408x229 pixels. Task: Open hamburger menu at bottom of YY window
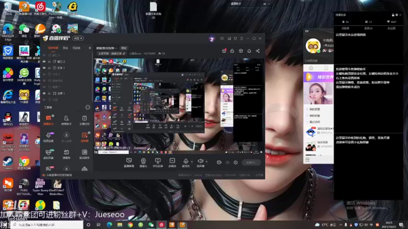[x=308, y=159]
